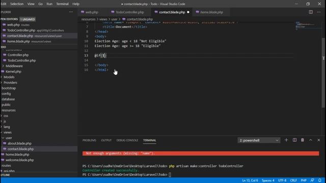Open TodoController.php in Open Editors list
This screenshot has height=183, width=326.
(39, 30)
